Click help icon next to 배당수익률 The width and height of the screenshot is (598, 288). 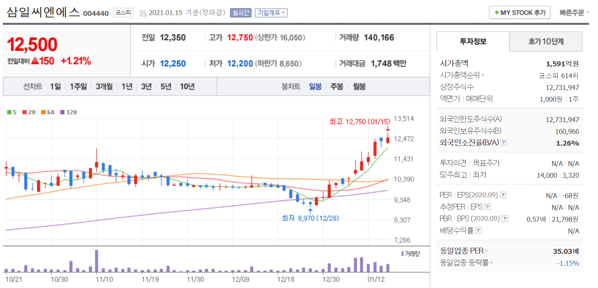(x=478, y=231)
